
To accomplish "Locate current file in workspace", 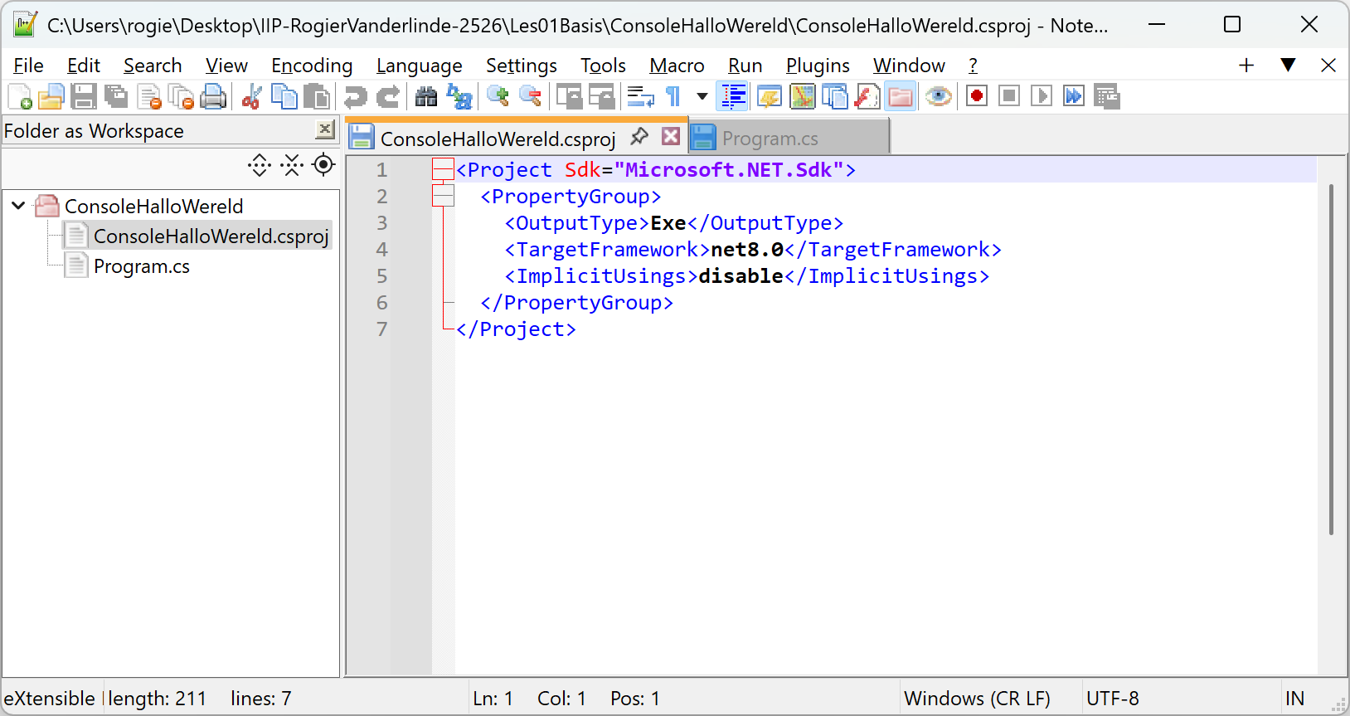I will 323,165.
